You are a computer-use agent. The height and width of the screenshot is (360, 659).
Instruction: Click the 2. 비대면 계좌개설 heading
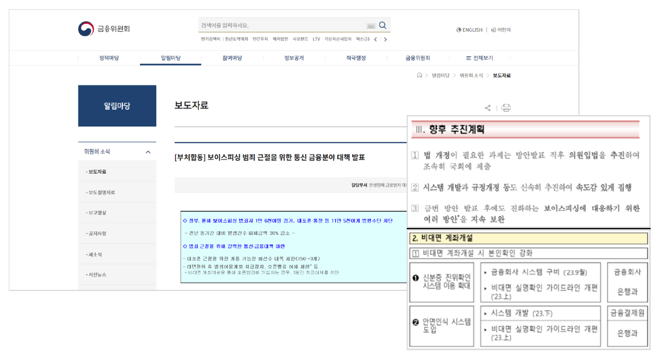pos(529,238)
